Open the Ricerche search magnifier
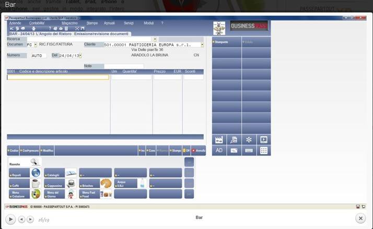The width and height of the screenshot is (373, 229). [x=34, y=162]
